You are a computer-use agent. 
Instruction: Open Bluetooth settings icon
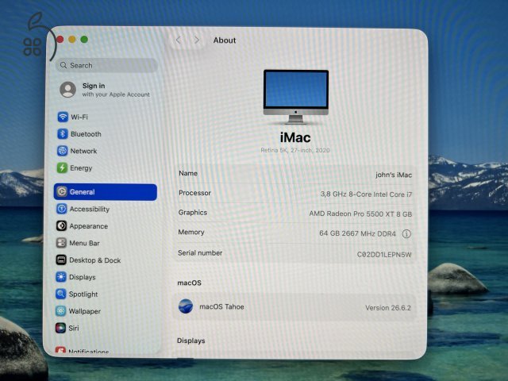pos(63,134)
